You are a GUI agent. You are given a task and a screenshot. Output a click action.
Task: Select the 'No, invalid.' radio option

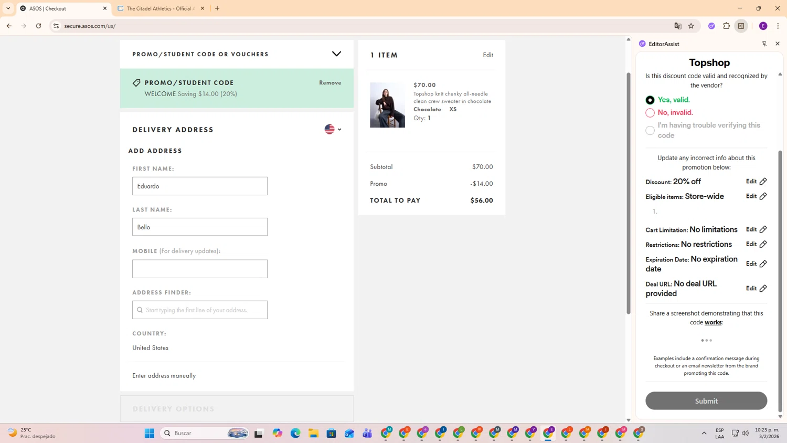[650, 113]
